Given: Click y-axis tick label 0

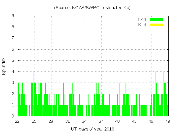Looking at the screenshot, I should (x=13, y=116).
